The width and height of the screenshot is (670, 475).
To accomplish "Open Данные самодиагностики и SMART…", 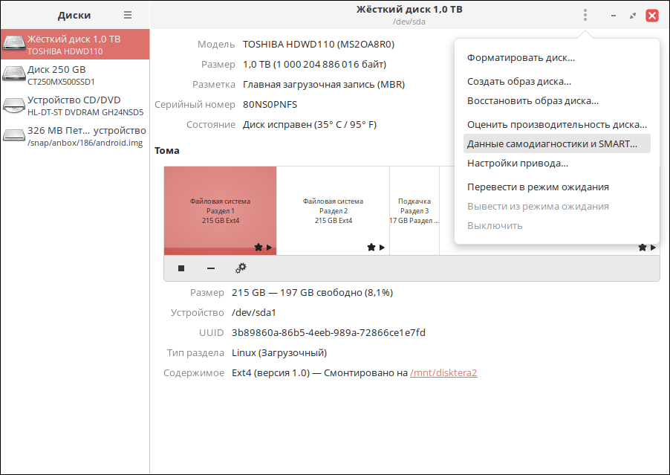I will (552, 144).
